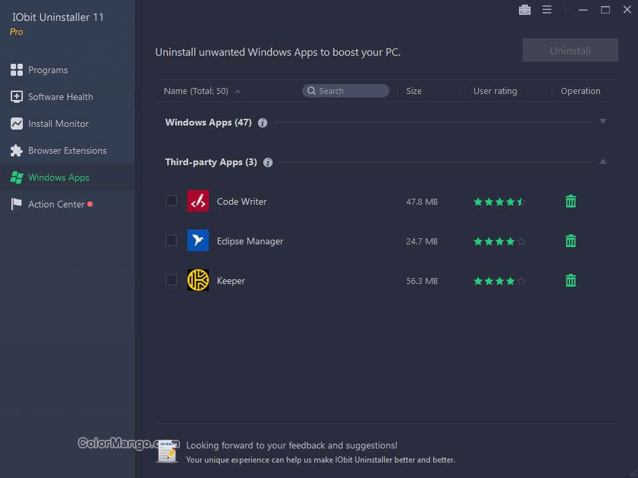Click the trash icon next to Code Writer
638x478 pixels.
click(570, 201)
